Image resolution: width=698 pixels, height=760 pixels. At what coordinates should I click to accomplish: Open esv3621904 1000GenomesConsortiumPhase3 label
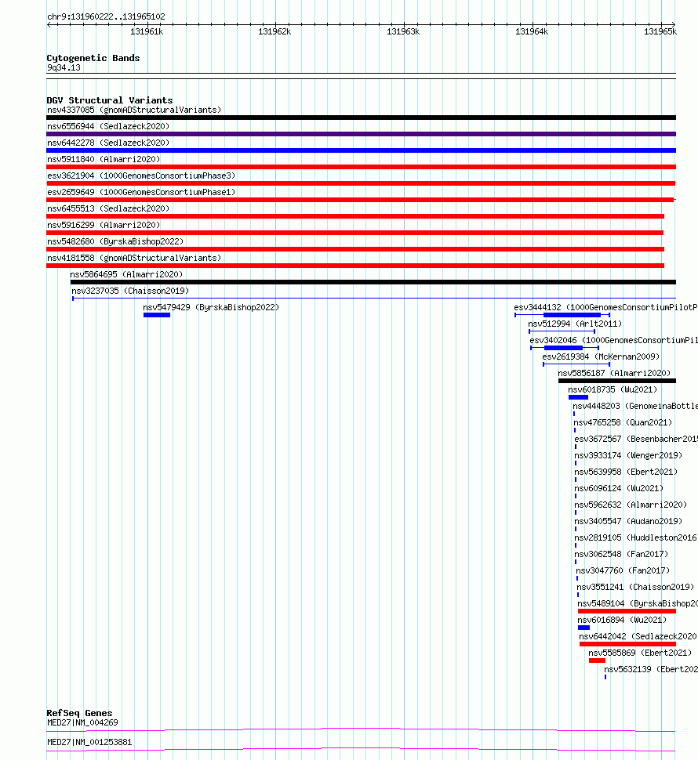click(x=141, y=176)
